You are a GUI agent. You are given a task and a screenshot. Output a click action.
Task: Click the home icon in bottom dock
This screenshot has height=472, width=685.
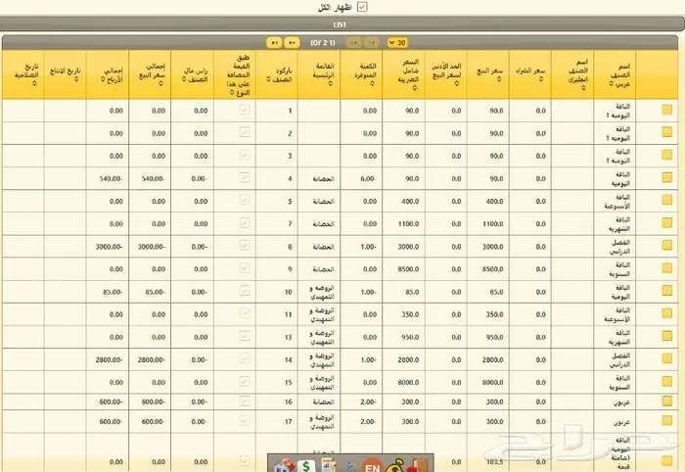285,464
